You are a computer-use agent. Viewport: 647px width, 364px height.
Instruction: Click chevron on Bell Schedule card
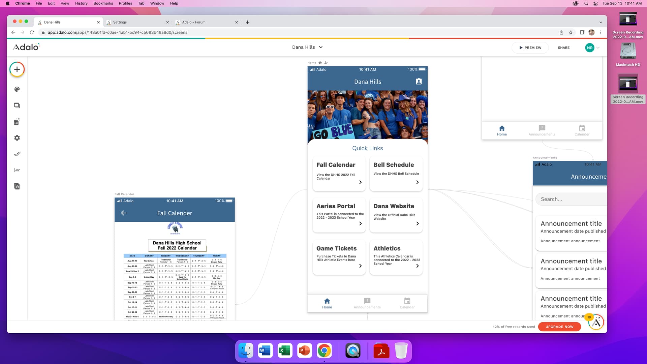pyautogui.click(x=418, y=182)
